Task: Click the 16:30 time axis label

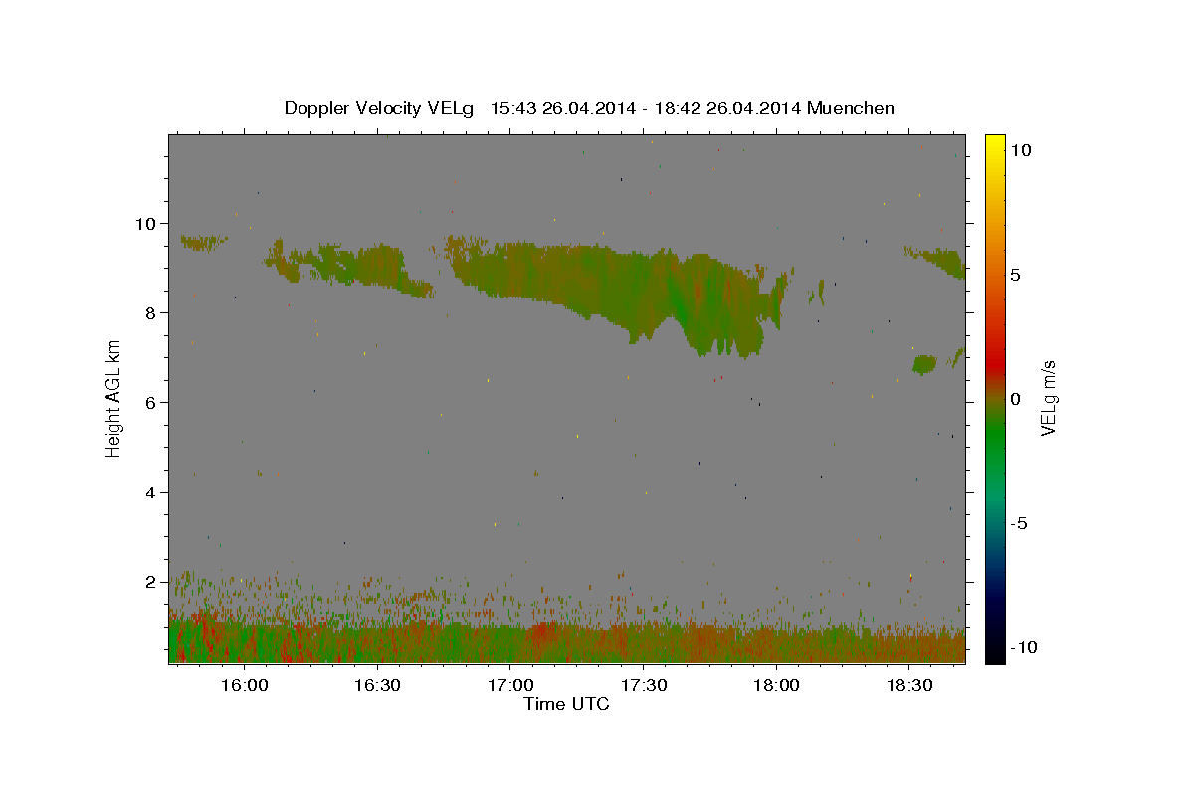Action: [x=377, y=686]
